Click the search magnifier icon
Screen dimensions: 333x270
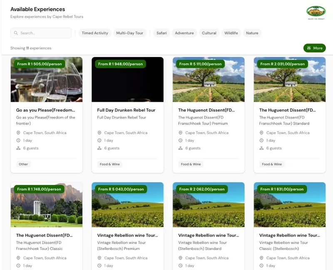pos(15,33)
